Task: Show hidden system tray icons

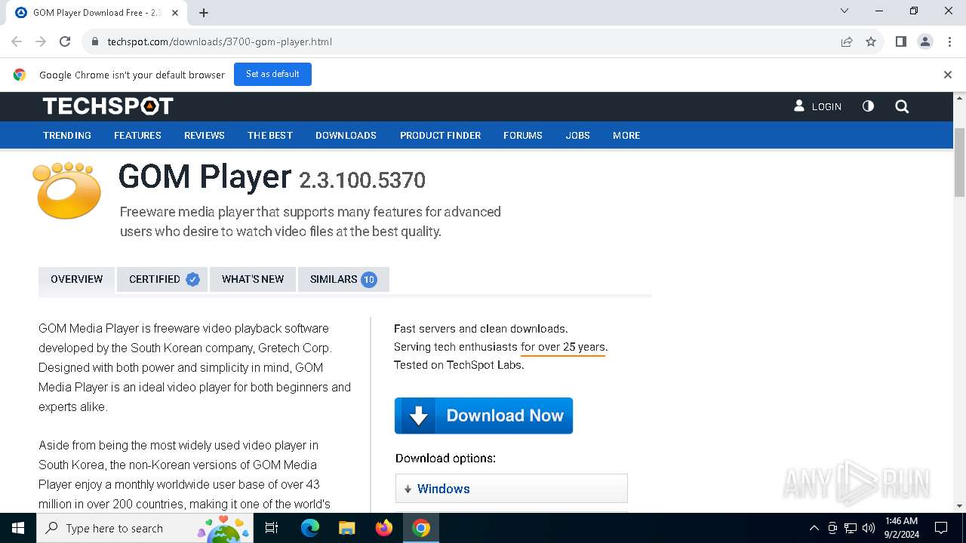Action: pos(814,528)
